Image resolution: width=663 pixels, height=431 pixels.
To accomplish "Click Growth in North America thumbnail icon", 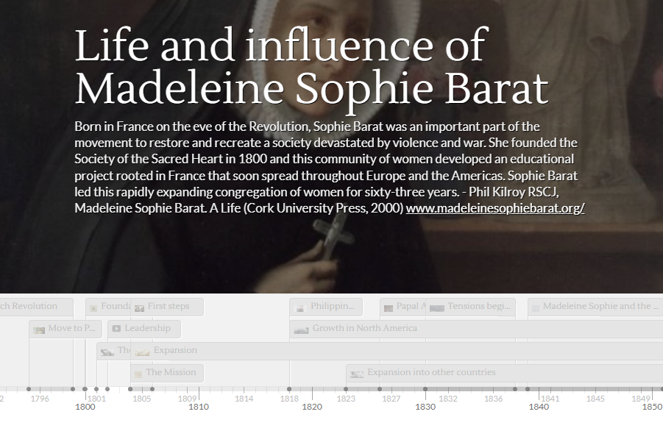I will 300,330.
